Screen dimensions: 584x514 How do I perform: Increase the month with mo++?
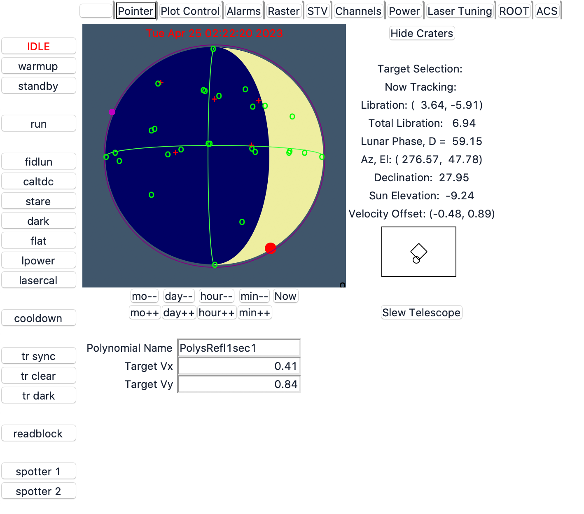coord(145,313)
